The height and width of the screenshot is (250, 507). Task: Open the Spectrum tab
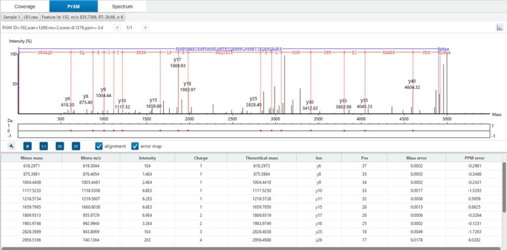(122, 6)
